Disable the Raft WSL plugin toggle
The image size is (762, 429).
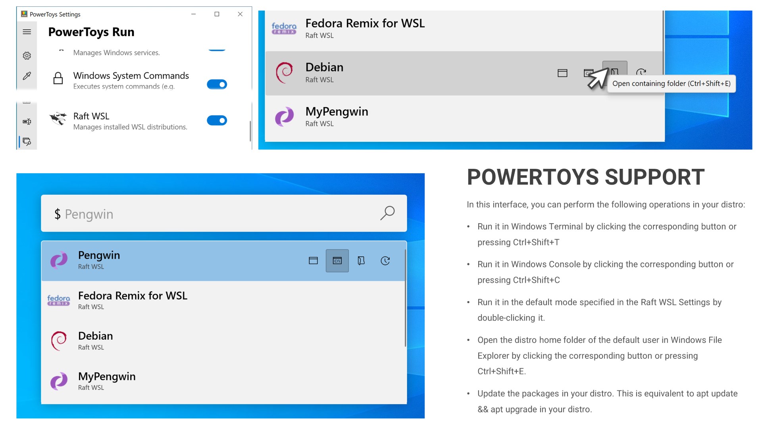click(217, 120)
